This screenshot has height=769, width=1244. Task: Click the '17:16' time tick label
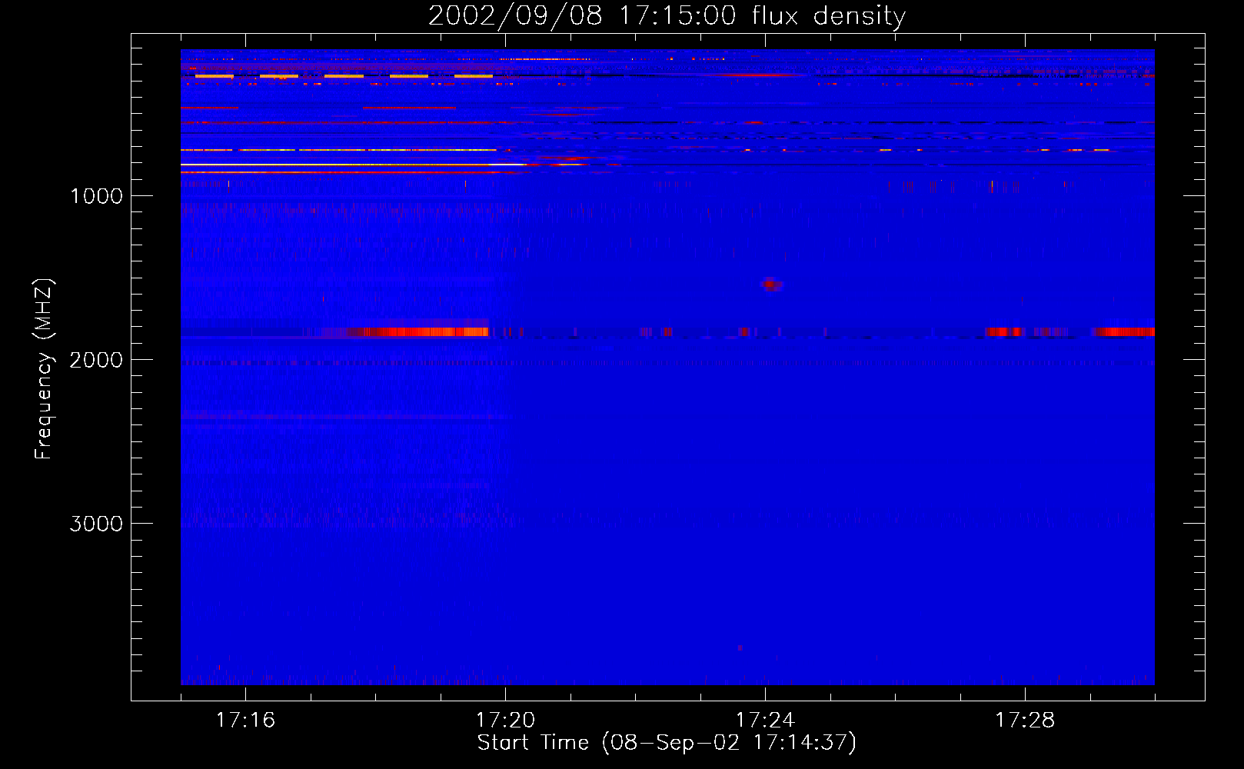tap(245, 720)
